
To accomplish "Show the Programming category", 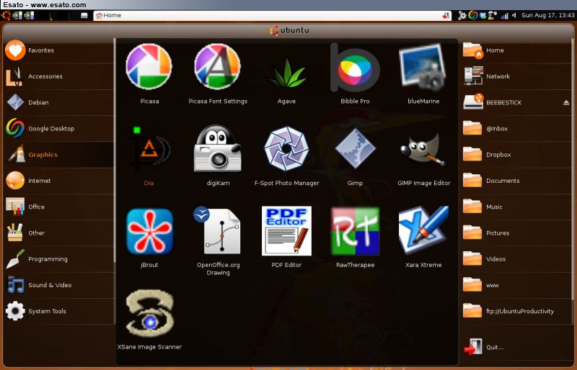I will [x=59, y=259].
